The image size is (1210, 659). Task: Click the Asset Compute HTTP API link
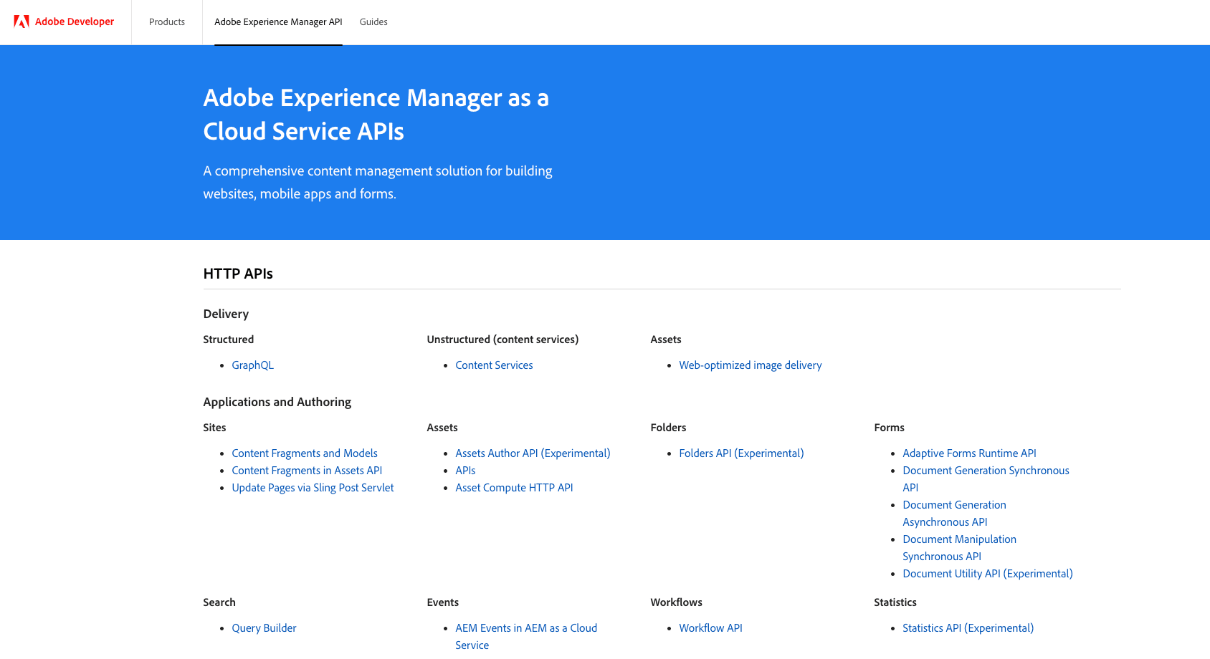tap(514, 487)
